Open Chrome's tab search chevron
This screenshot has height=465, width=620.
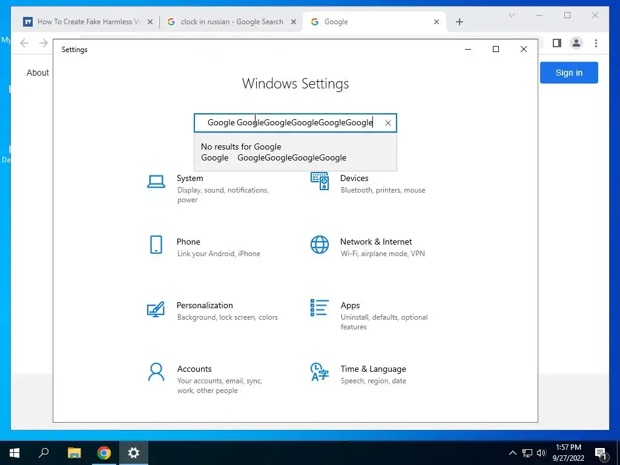(x=512, y=15)
